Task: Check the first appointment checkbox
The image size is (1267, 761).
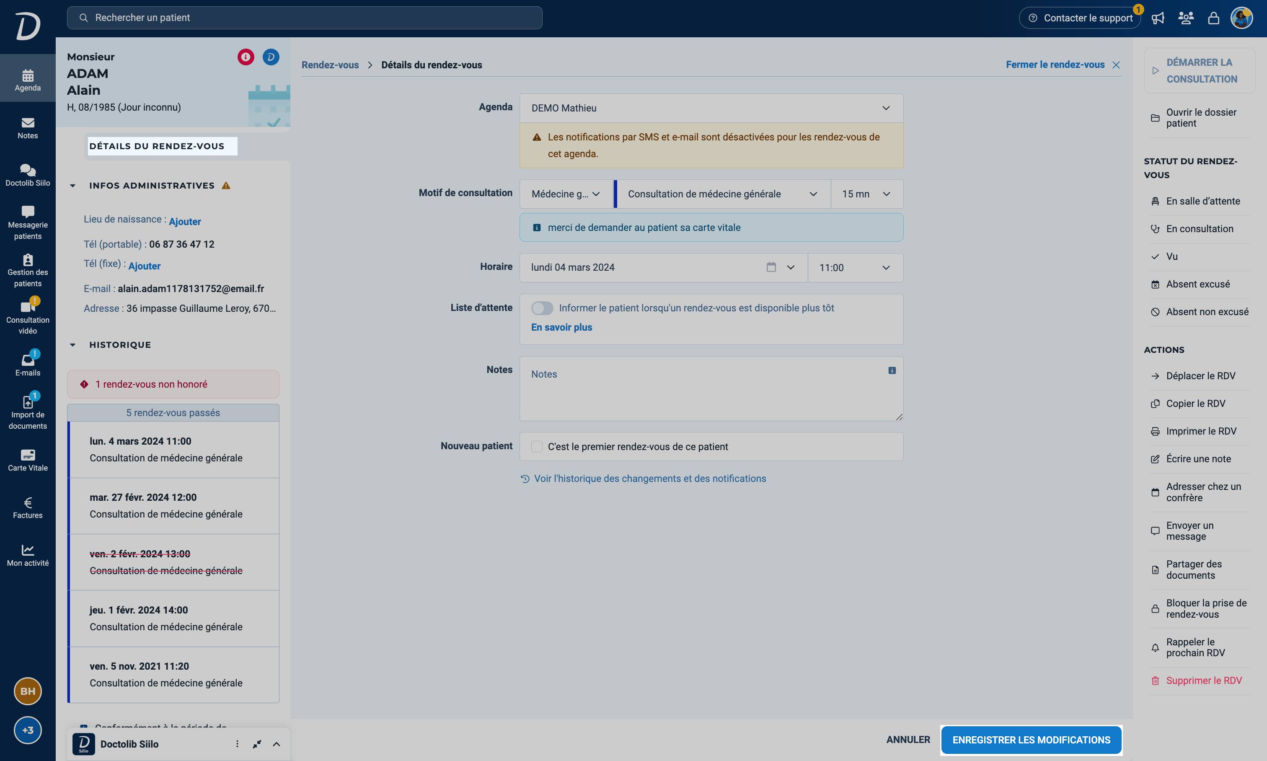Action: (x=537, y=447)
